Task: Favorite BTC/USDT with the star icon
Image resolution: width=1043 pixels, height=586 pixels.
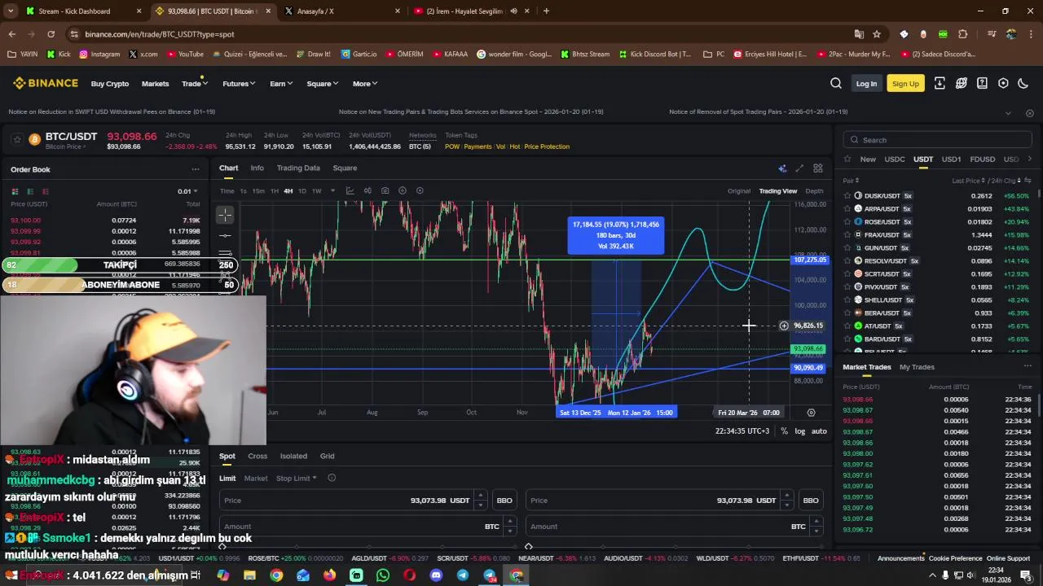Action: tap(16, 140)
